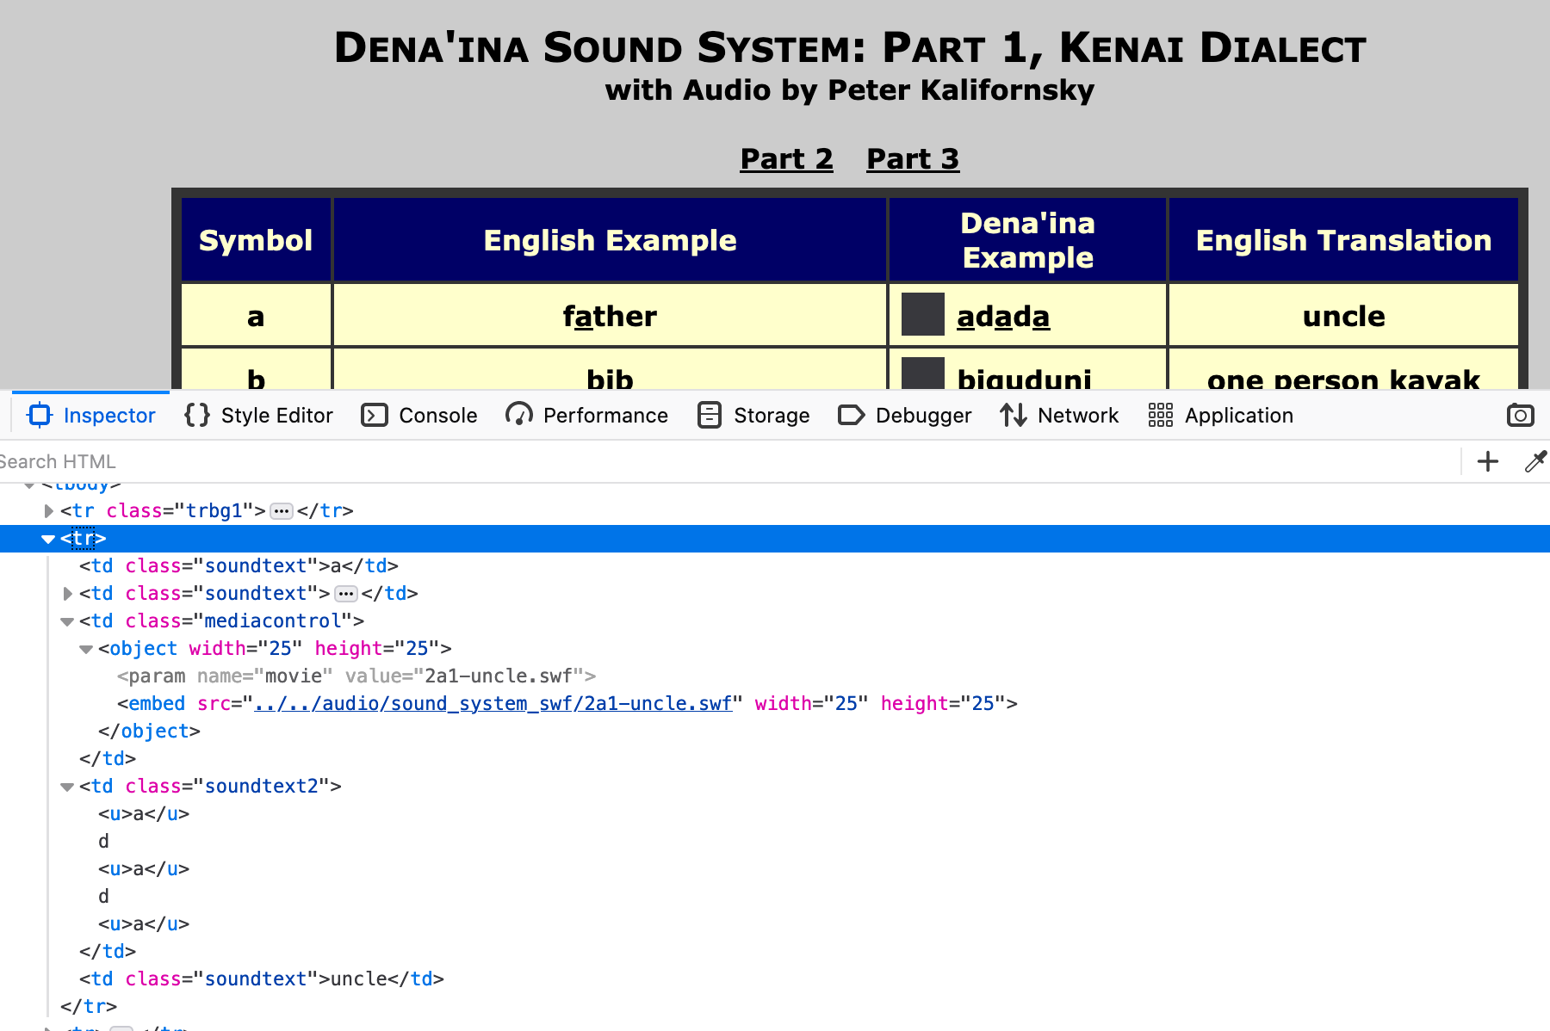Select the td soundtext 'uncle' node
1550x1031 pixels.
(262, 979)
